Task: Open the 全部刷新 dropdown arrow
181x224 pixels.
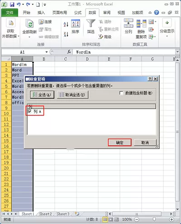Action: (x=29, y=37)
